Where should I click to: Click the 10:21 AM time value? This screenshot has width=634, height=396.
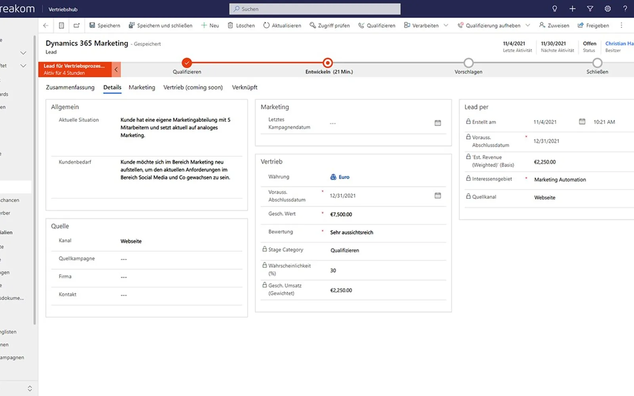click(x=604, y=122)
